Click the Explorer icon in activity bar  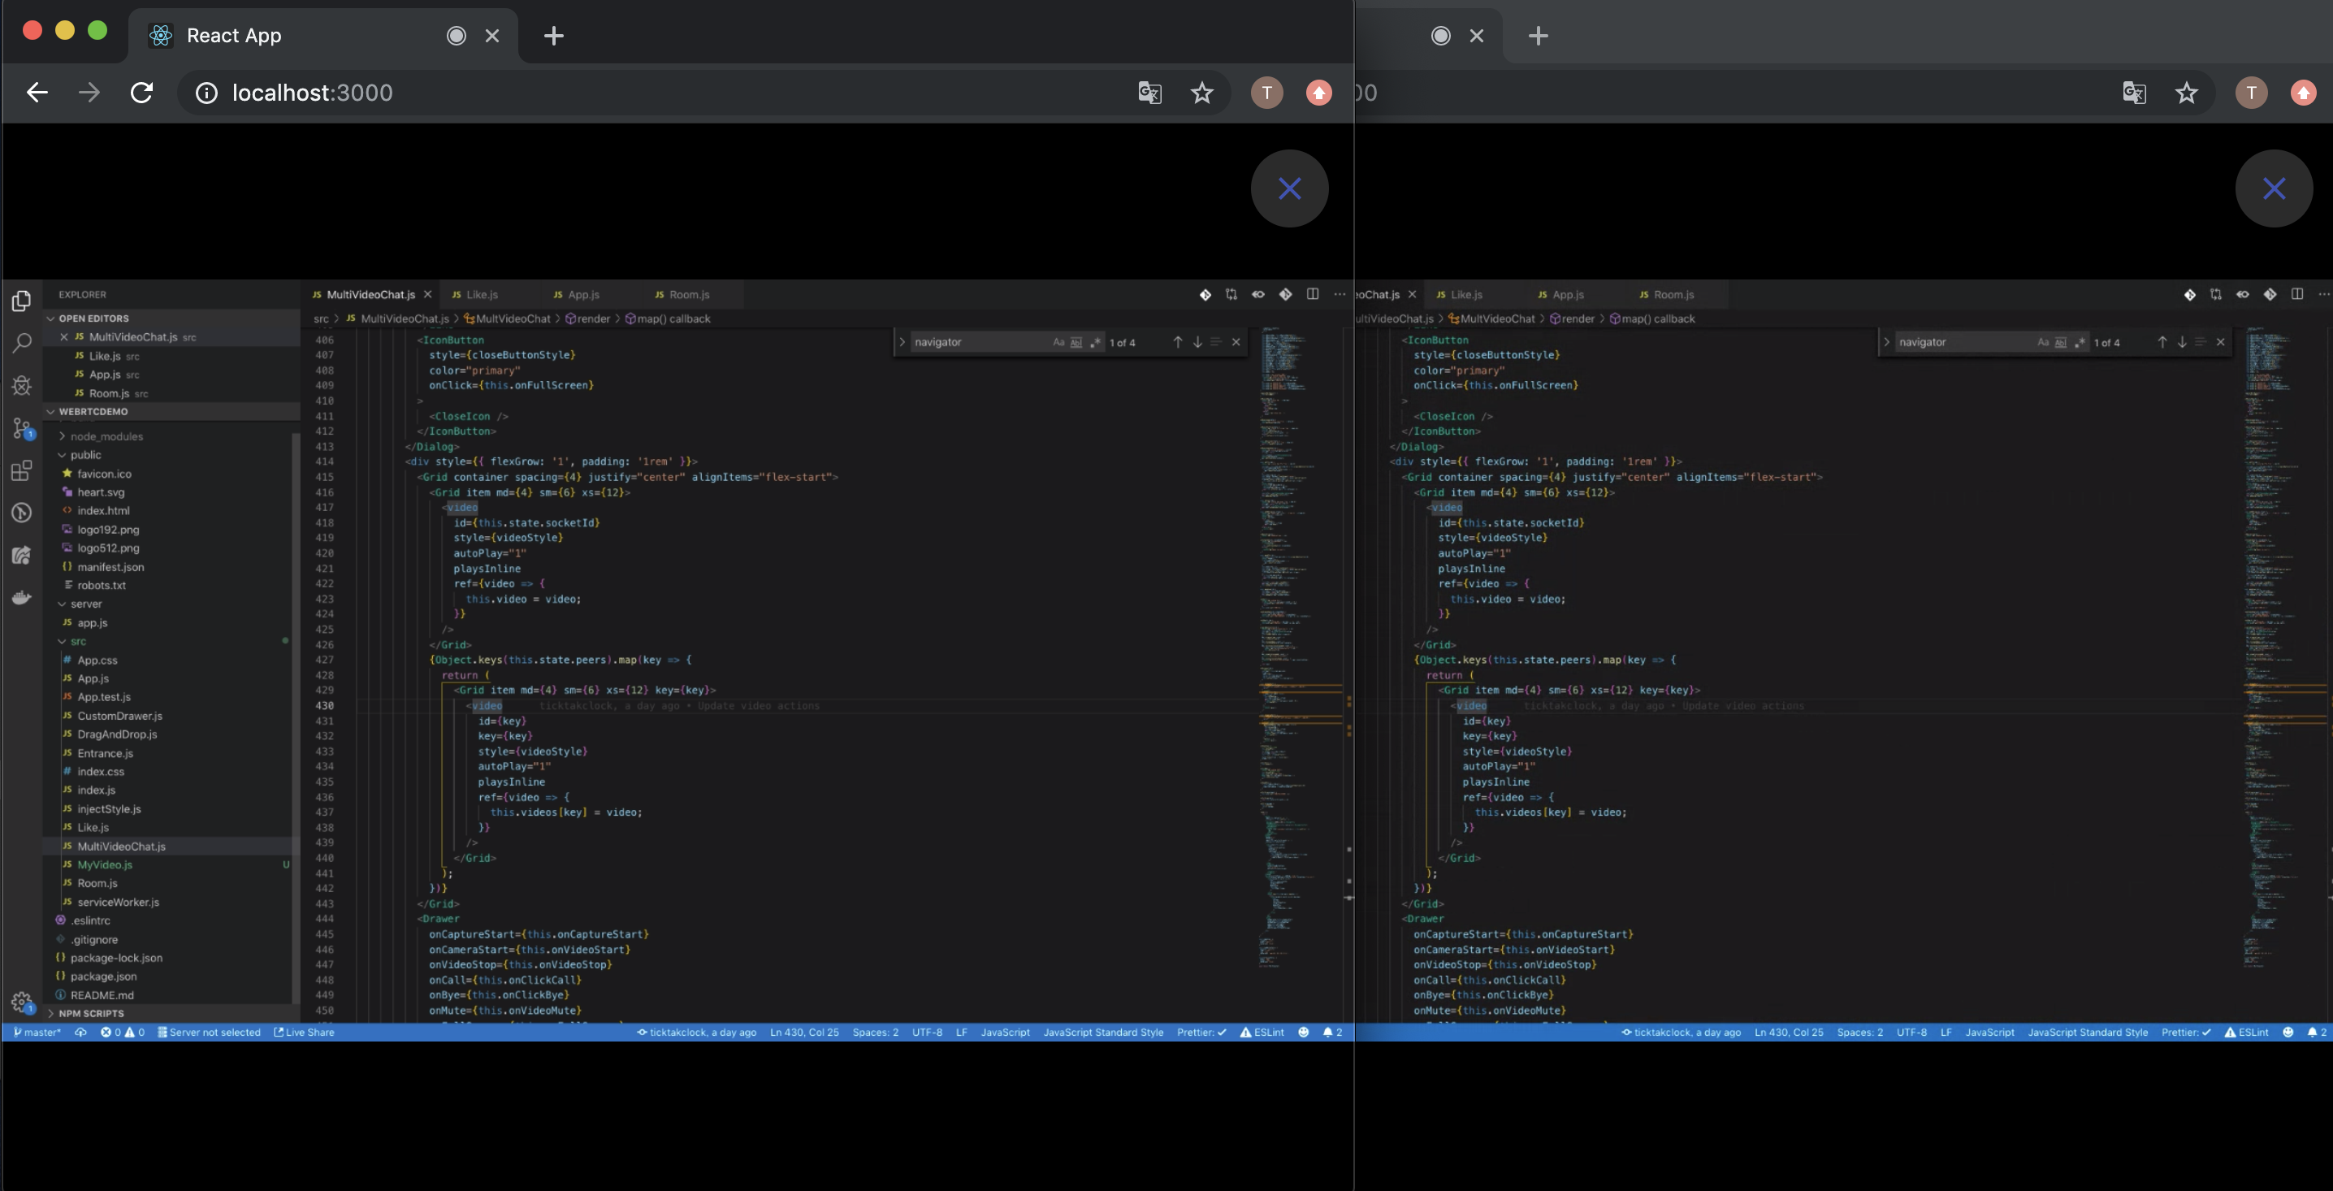tap(19, 299)
